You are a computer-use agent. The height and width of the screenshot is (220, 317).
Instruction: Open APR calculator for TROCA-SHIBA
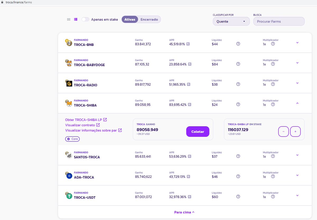[x=189, y=105]
